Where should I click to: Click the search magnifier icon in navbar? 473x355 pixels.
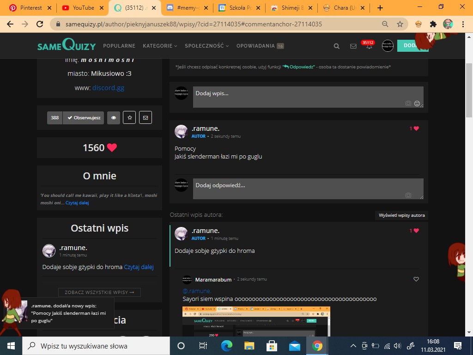coord(337,46)
